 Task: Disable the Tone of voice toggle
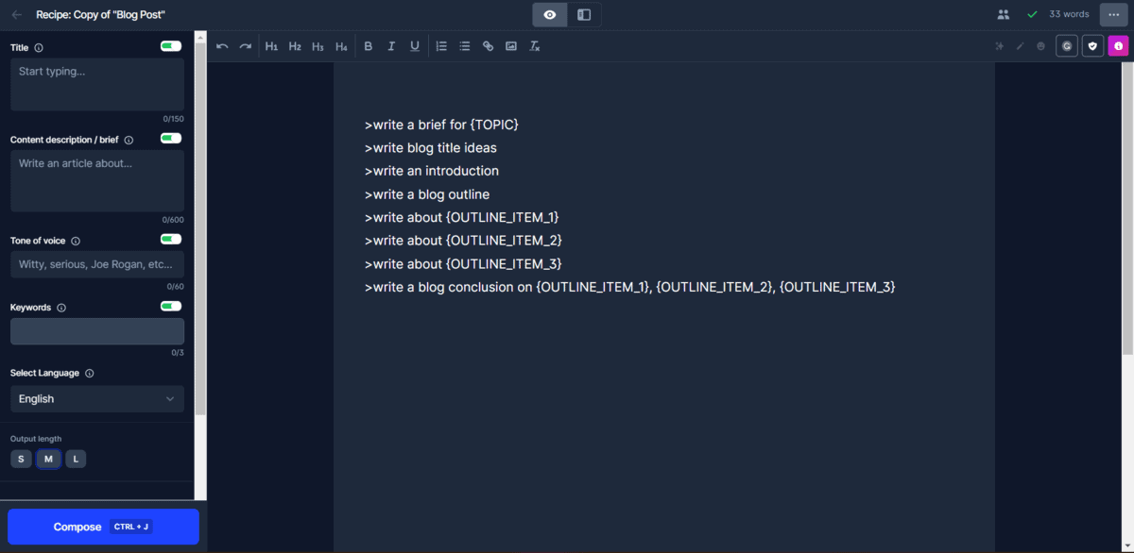click(171, 240)
